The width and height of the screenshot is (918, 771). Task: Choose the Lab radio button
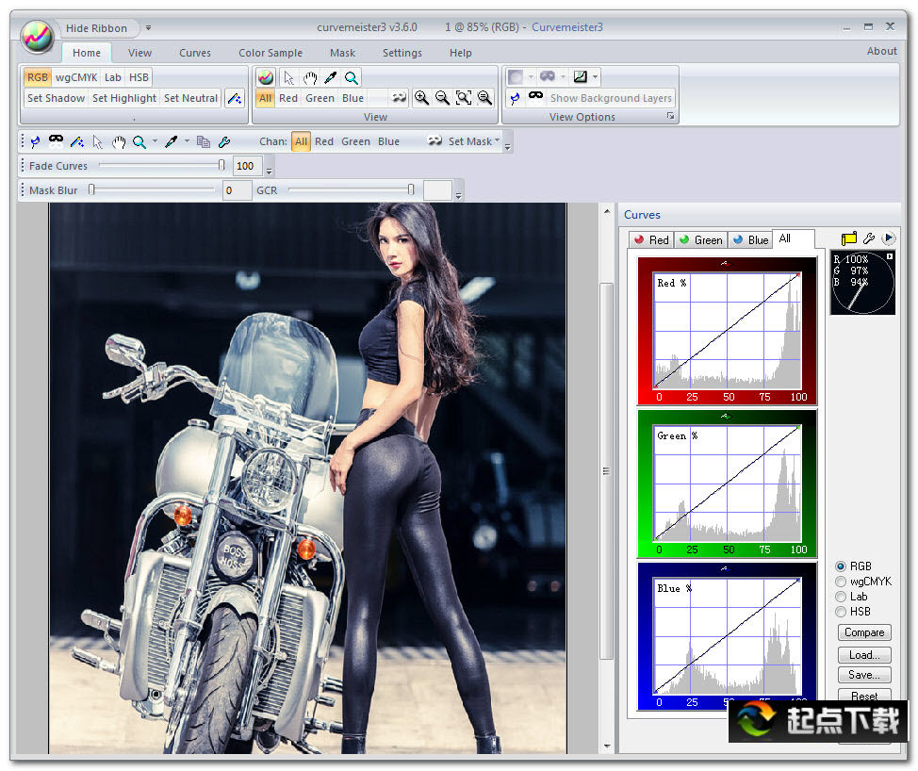841,597
